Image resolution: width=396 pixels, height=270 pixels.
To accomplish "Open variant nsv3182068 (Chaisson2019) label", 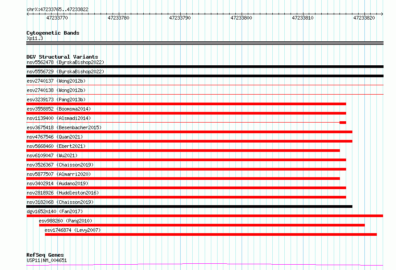I will pos(60,202).
